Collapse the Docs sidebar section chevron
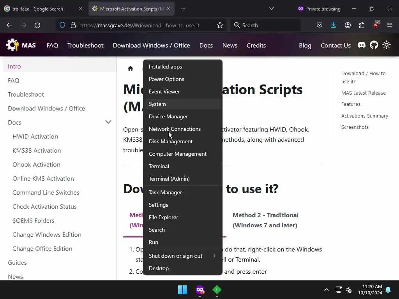This screenshot has height=299, width=399. tap(108, 122)
